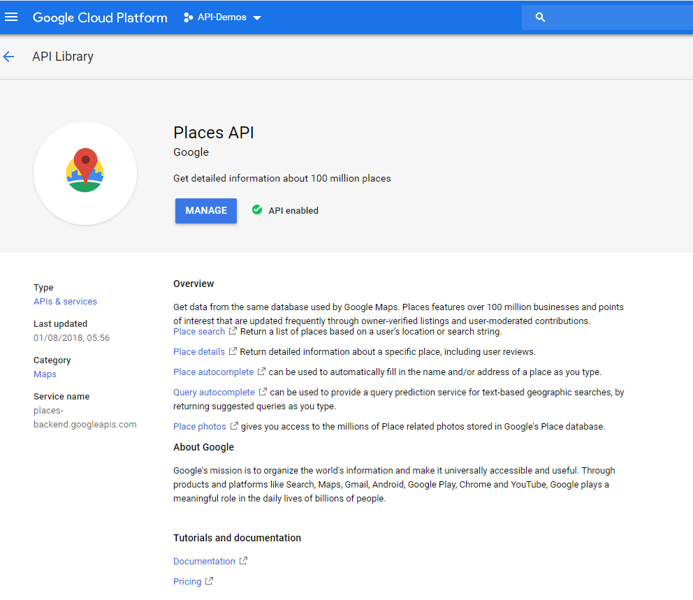The width and height of the screenshot is (693, 600).
Task: Follow the Query autocomplete link
Action: 214,392
